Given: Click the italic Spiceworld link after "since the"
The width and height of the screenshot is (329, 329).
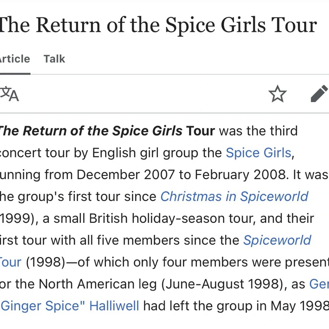Looking at the screenshot, I should pos(277,240).
